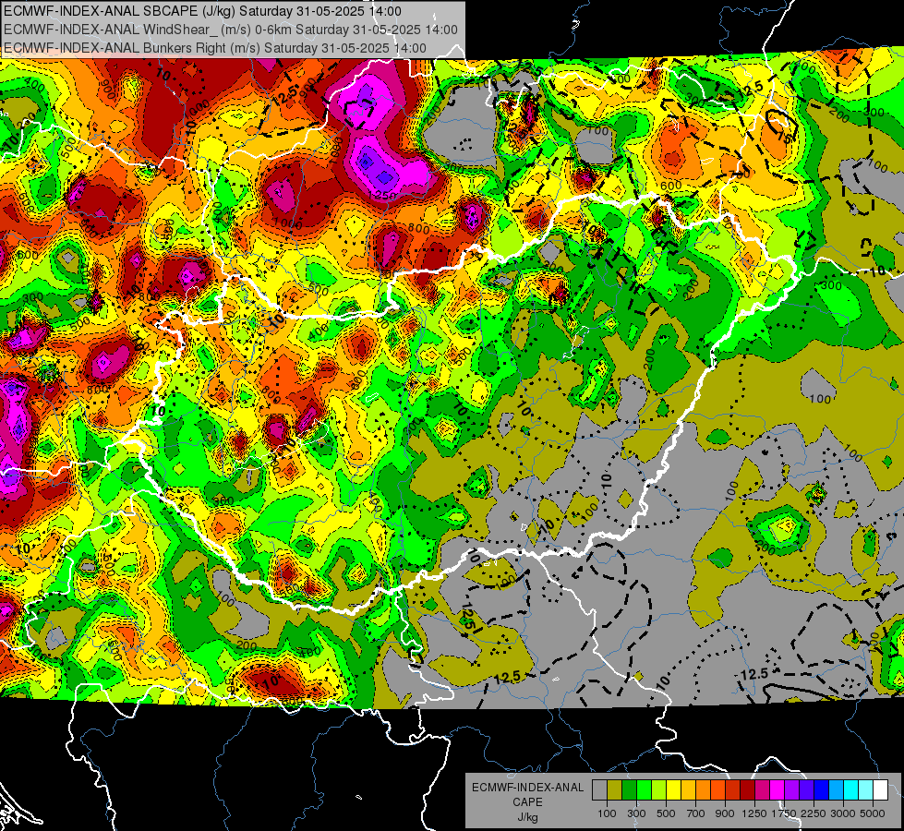Click the 1750 value in the legend scale
904x831 pixels.
[x=784, y=813]
